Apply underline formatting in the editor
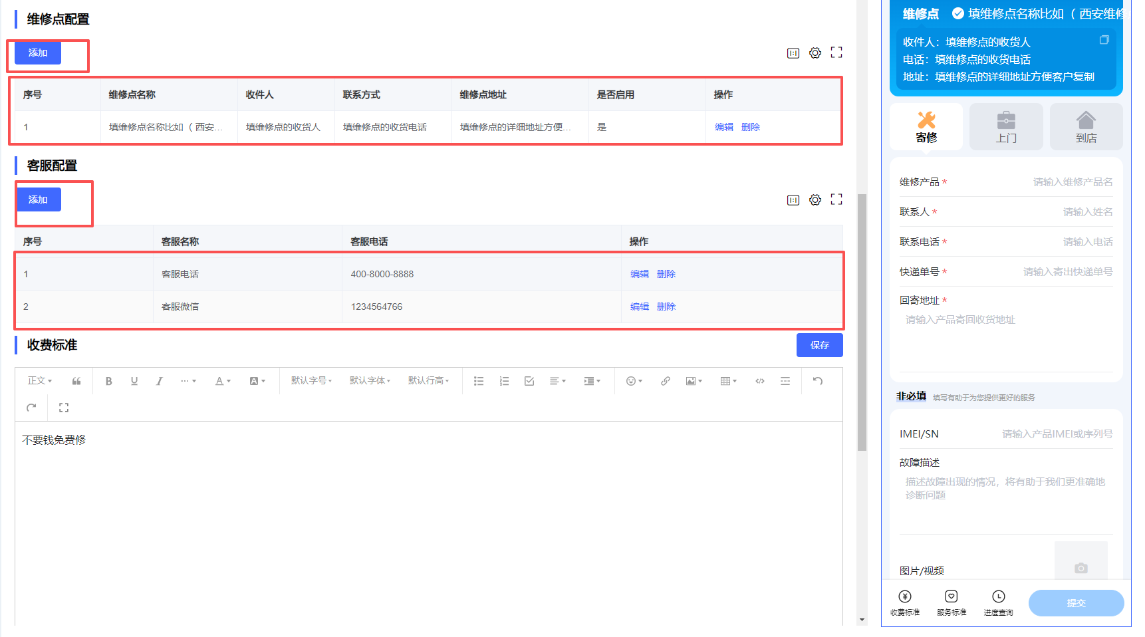The image size is (1145, 637). [134, 381]
